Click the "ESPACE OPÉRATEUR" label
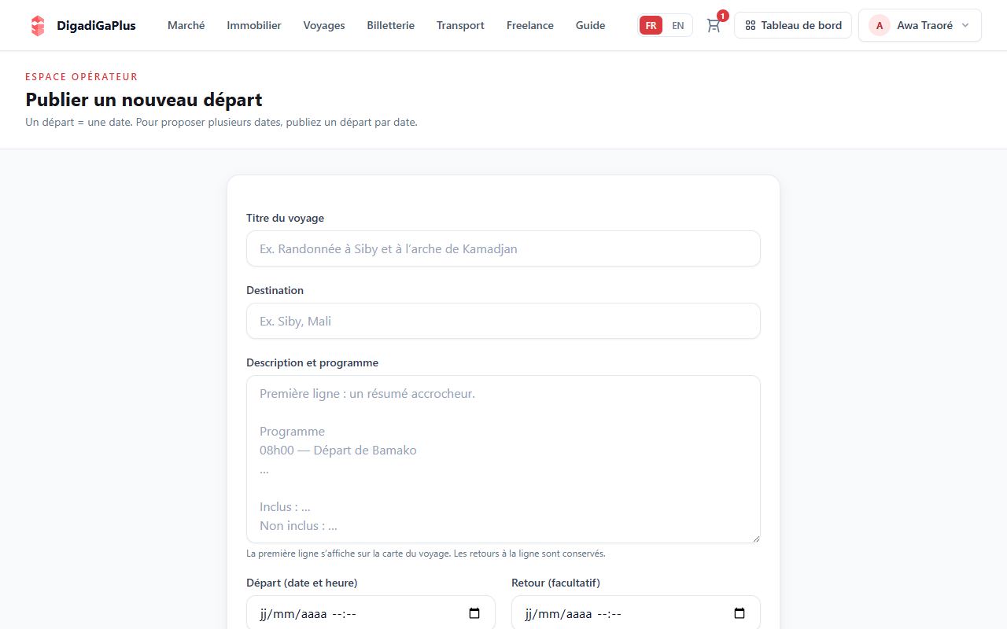The width and height of the screenshot is (1007, 629). coord(82,77)
